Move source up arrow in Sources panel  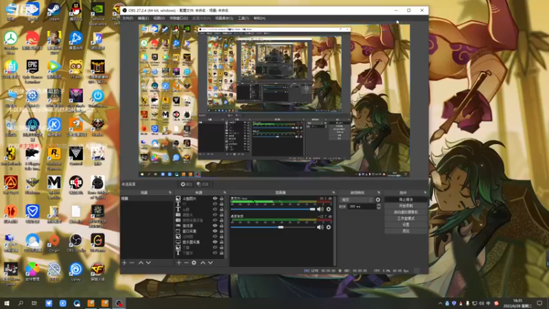[202, 262]
